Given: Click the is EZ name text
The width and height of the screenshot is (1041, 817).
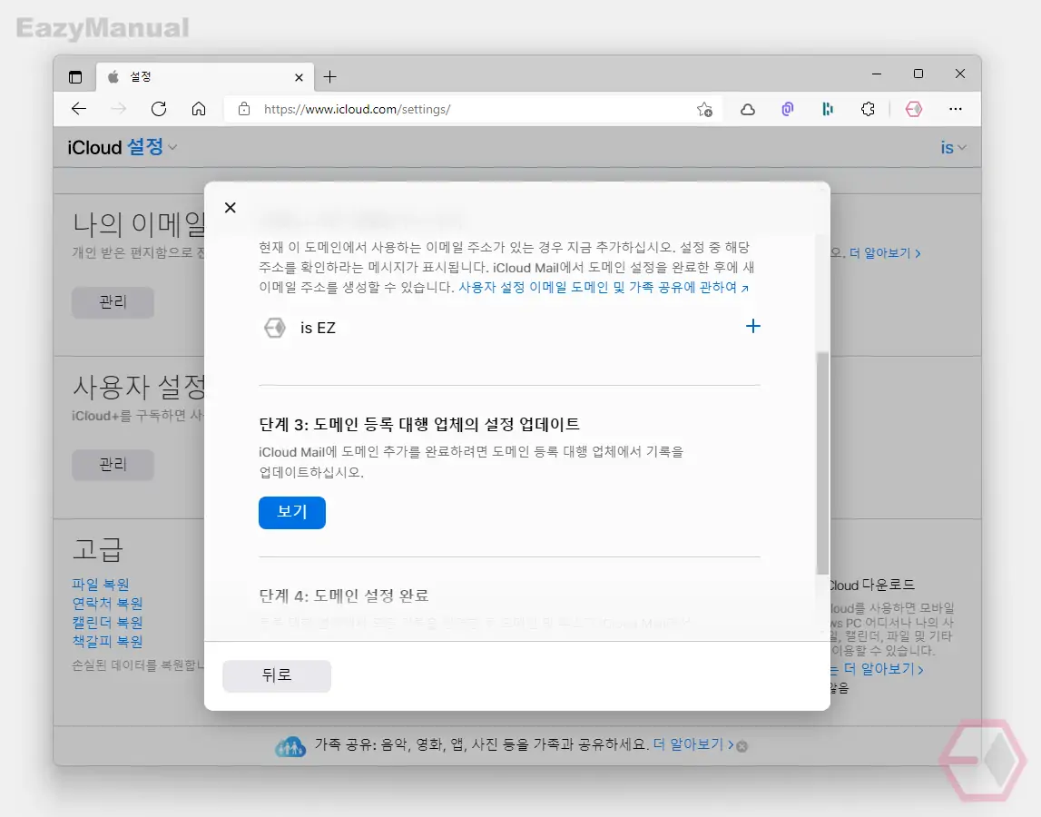Looking at the screenshot, I should [318, 328].
